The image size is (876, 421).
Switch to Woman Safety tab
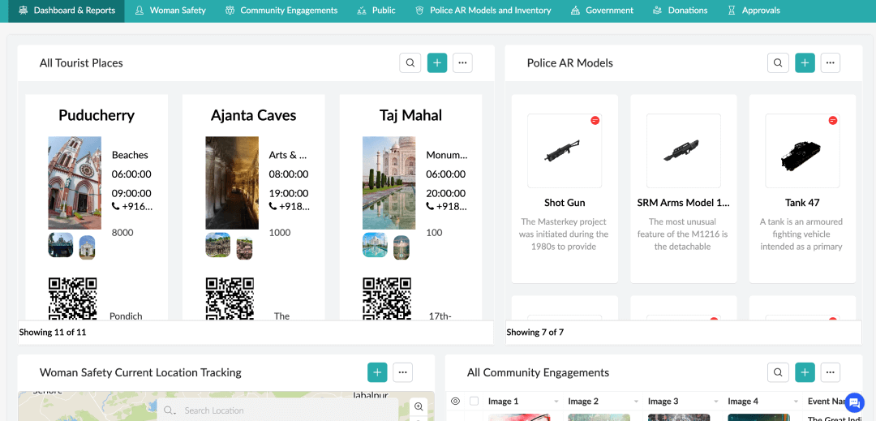[170, 11]
